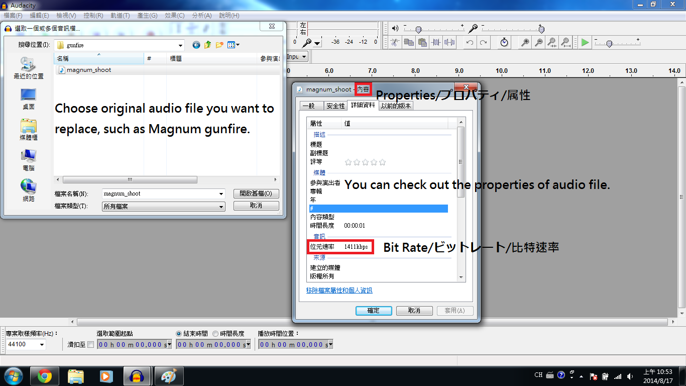The width and height of the screenshot is (686, 386).
Task: Expand the 搜尋位置 gunfire folder dropdown
Action: tap(180, 45)
